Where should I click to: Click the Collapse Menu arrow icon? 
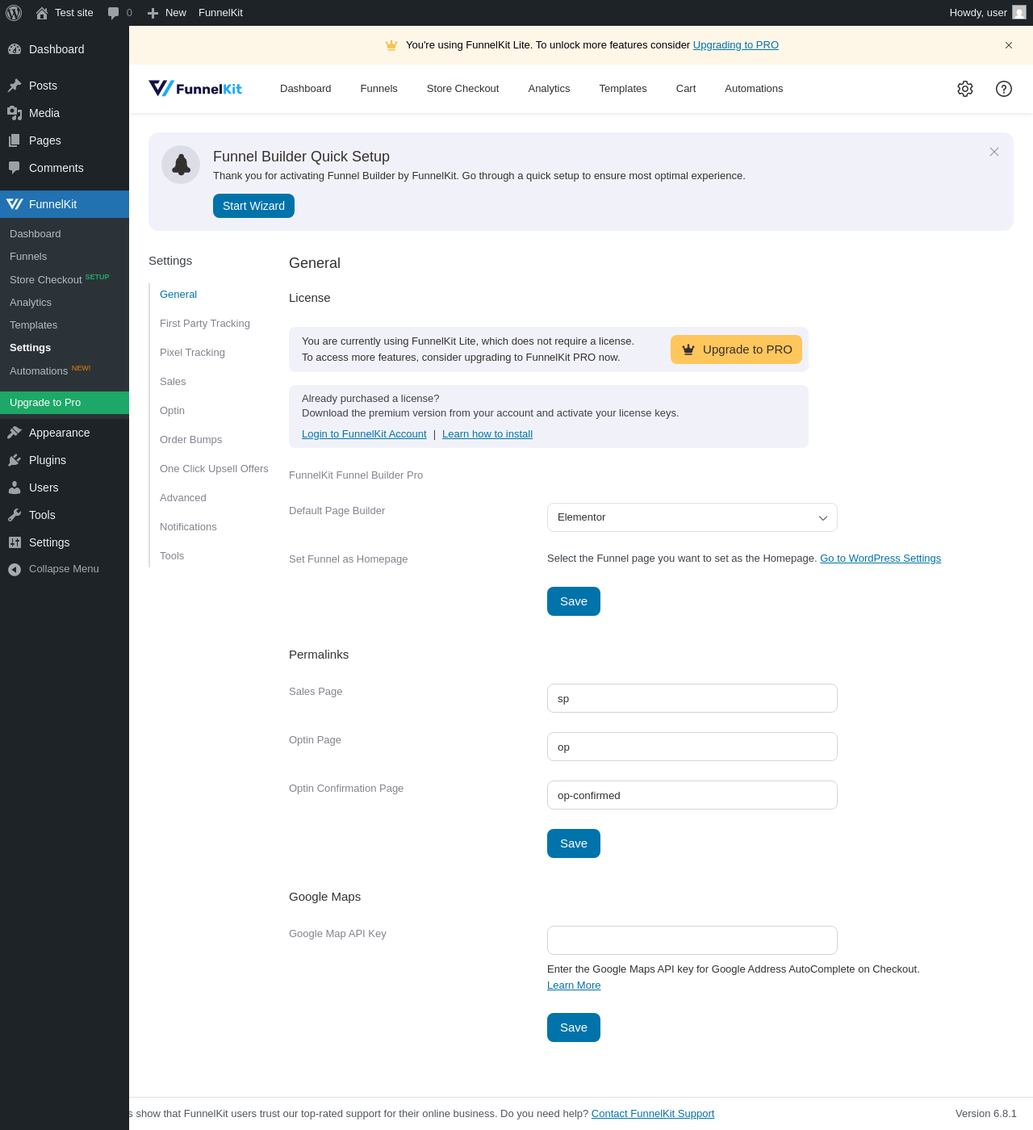coord(15,569)
